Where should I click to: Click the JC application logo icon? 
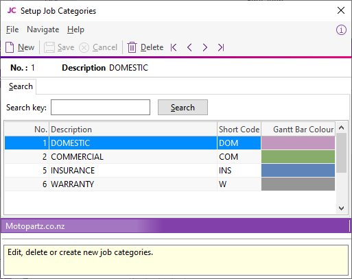[12, 10]
